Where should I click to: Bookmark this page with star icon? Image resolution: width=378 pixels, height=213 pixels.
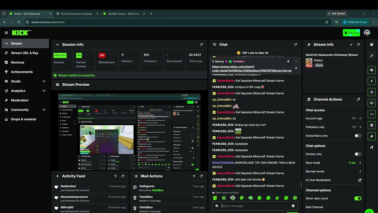[x=327, y=22]
